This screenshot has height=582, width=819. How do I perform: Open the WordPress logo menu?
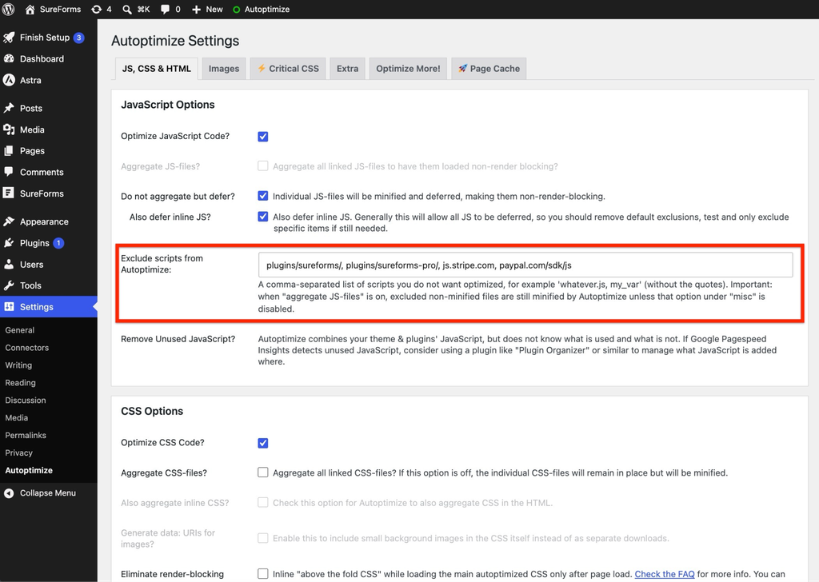coord(8,10)
